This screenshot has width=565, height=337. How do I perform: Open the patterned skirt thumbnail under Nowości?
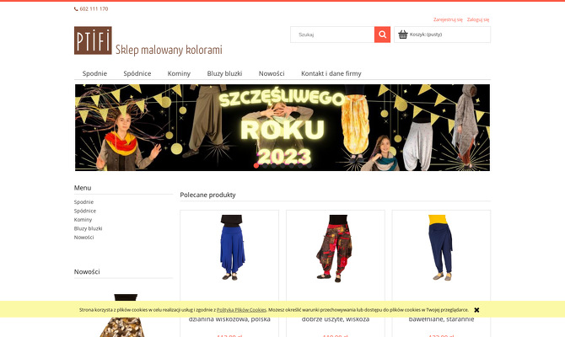coord(123,316)
